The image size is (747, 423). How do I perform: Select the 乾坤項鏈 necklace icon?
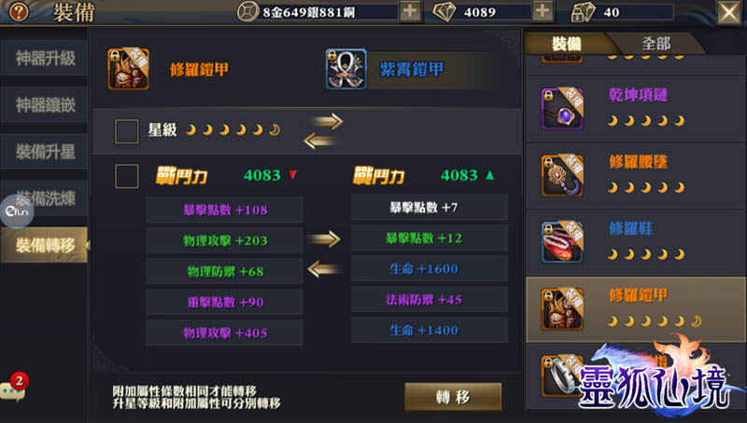[x=562, y=108]
